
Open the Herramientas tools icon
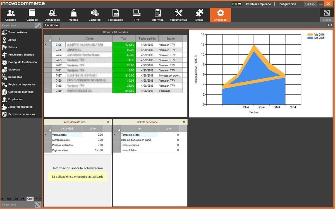[x=178, y=15]
